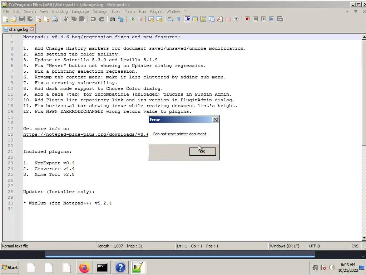Image resolution: width=366 pixels, height=275 pixels.
Task: Close the Error dialog with its X
Action: pyautogui.click(x=215, y=120)
